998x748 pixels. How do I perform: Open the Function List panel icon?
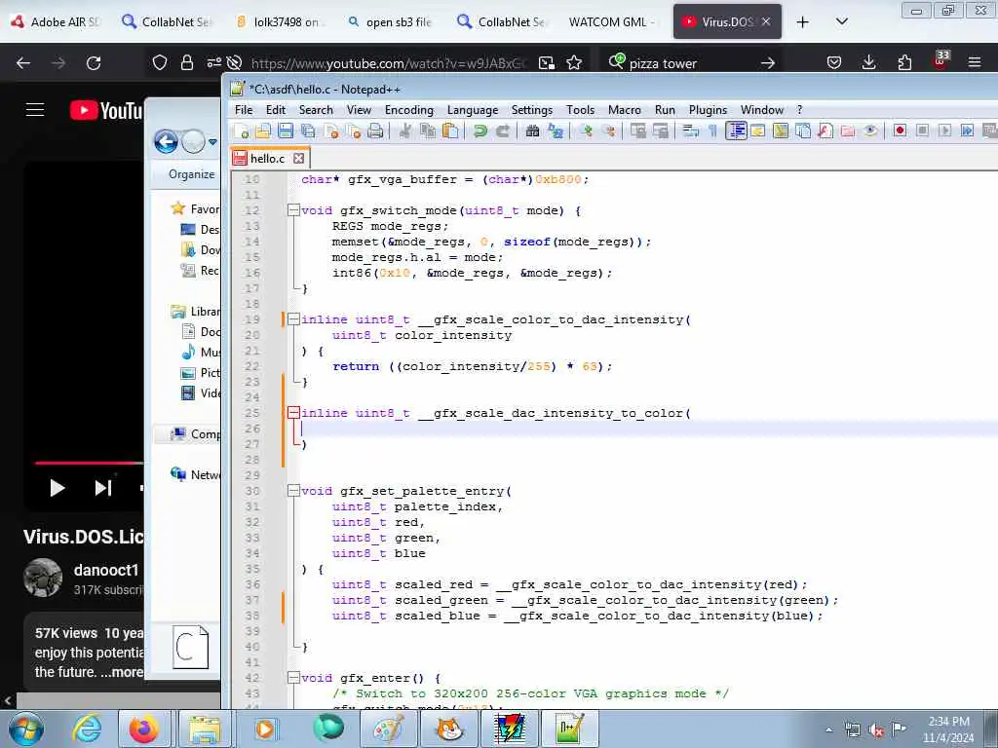[825, 131]
